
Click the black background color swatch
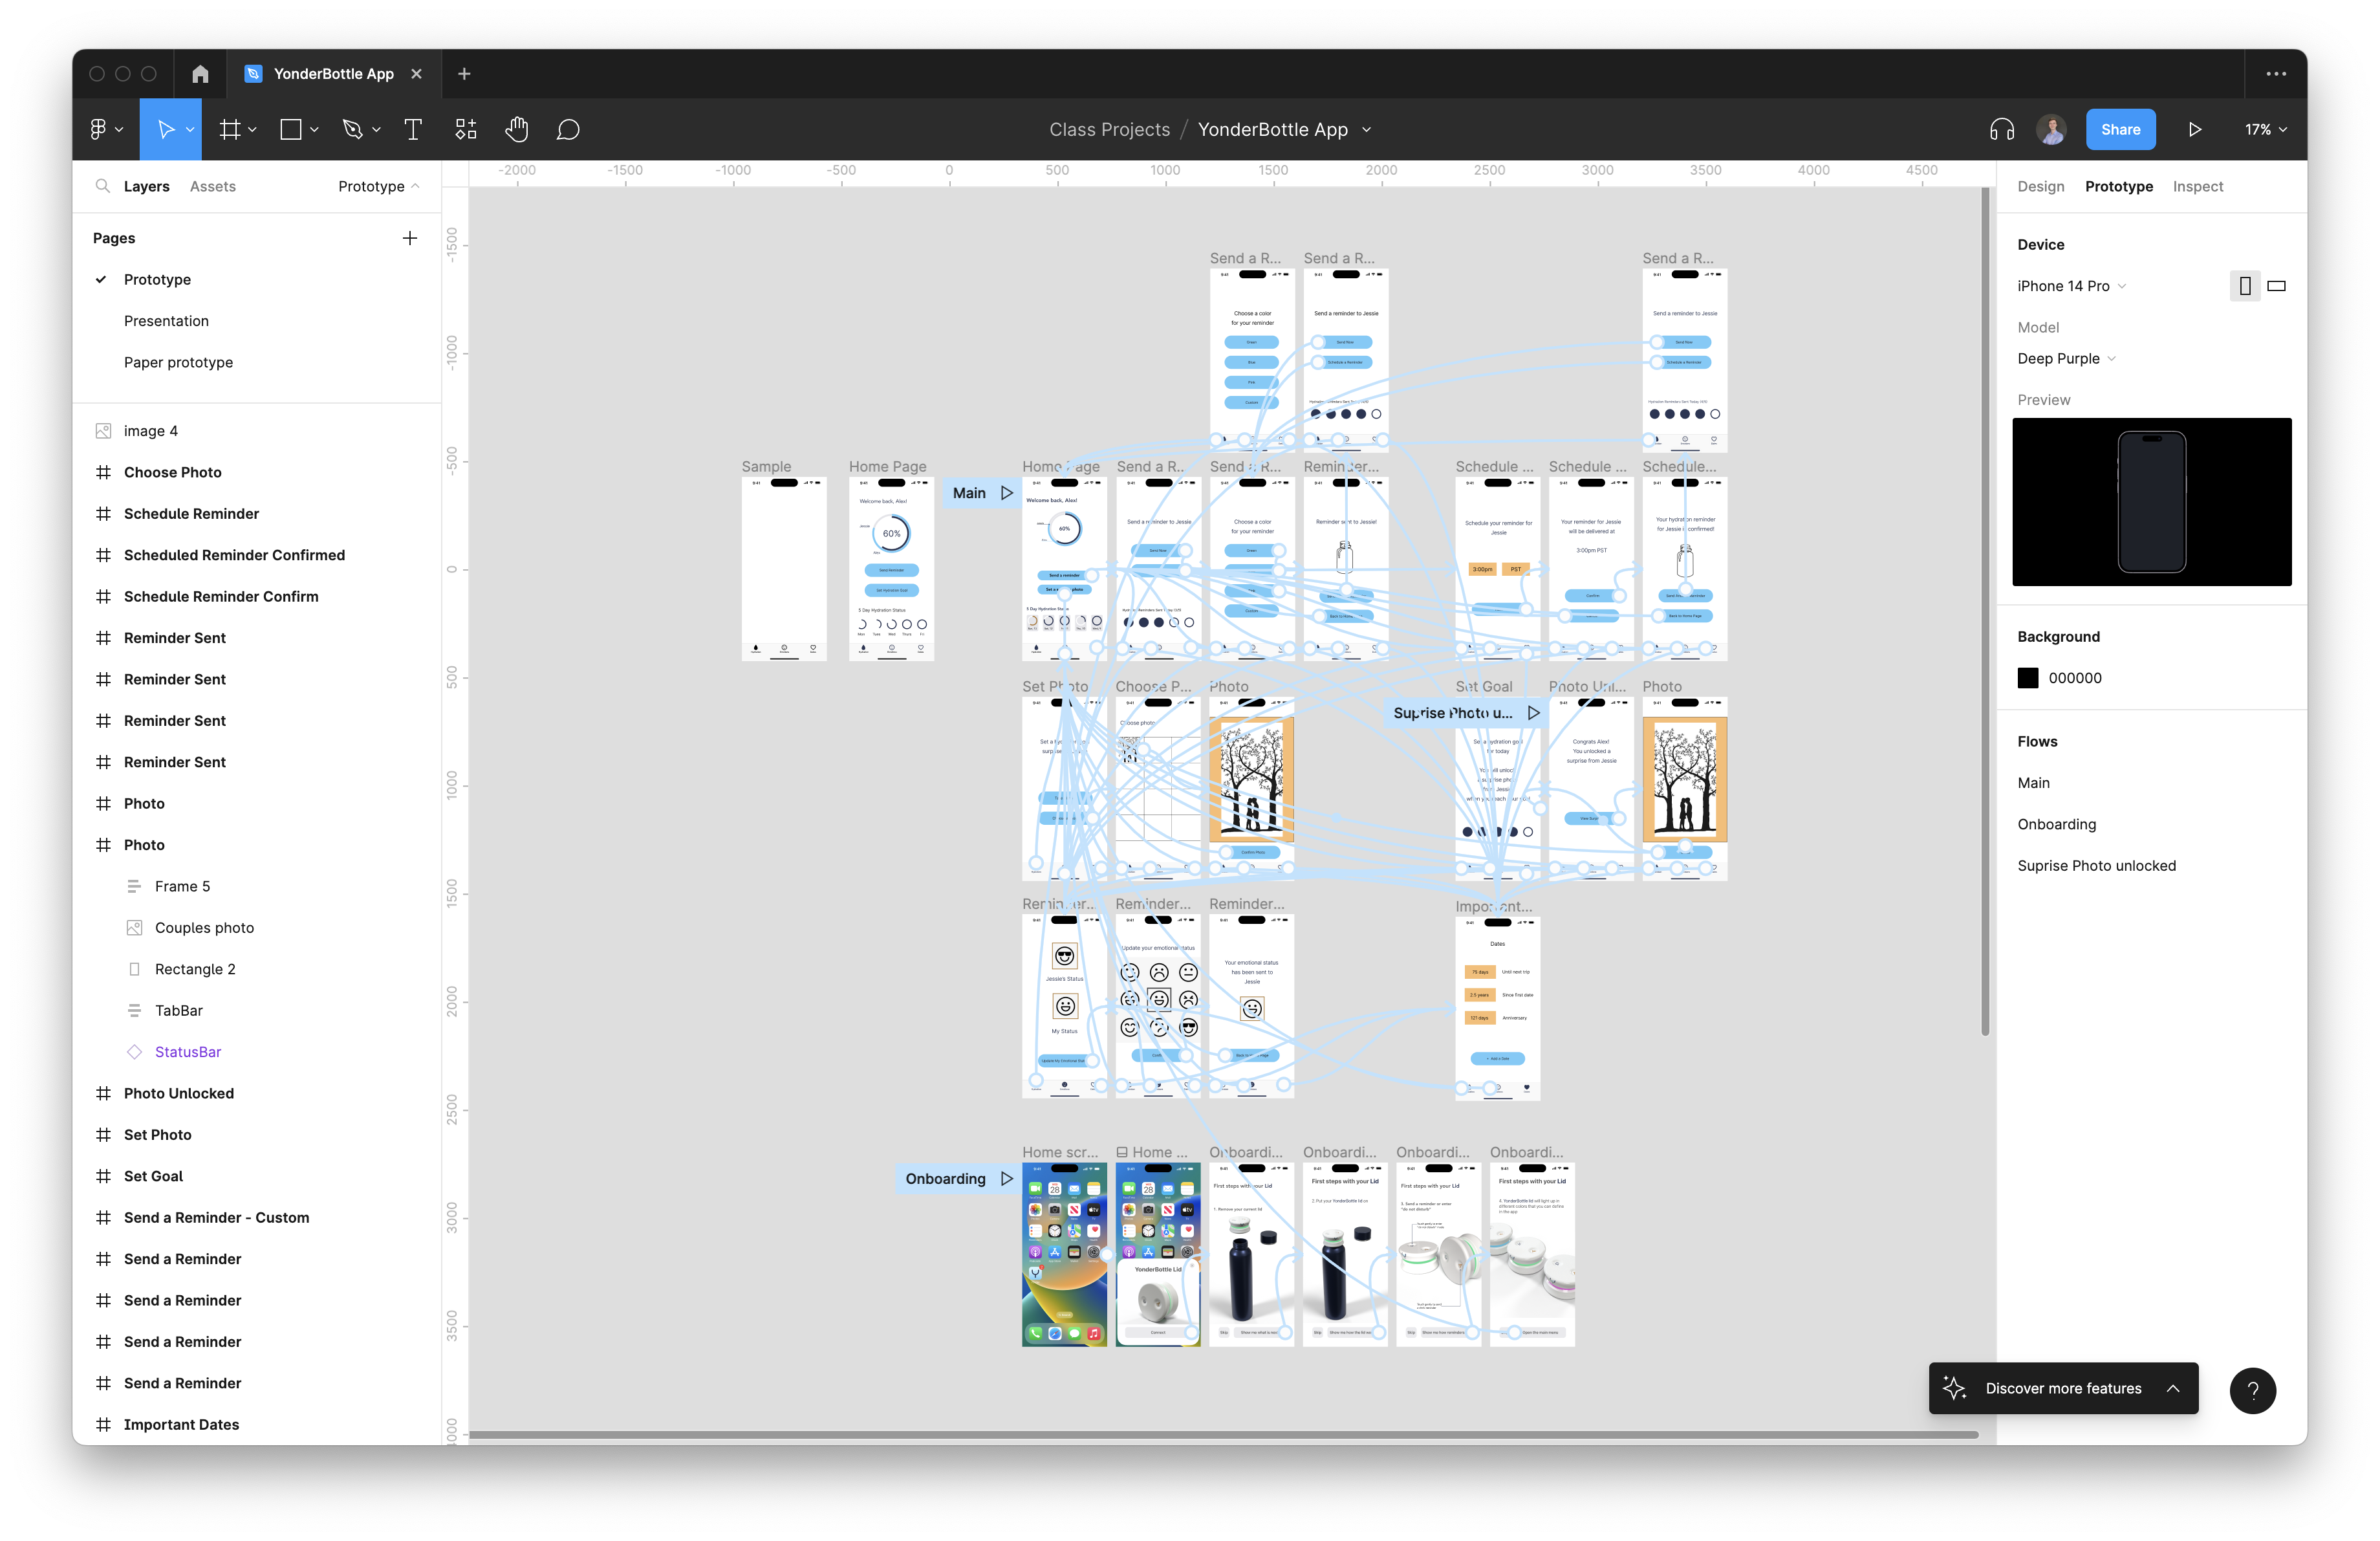pyautogui.click(x=2027, y=678)
